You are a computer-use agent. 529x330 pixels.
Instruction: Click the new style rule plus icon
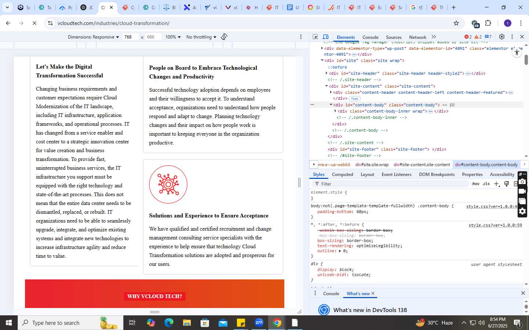(497, 184)
